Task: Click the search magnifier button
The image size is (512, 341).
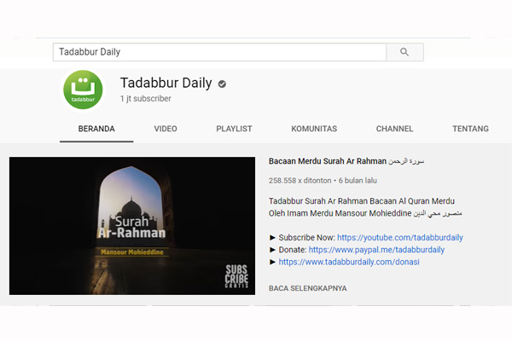Action: (404, 52)
